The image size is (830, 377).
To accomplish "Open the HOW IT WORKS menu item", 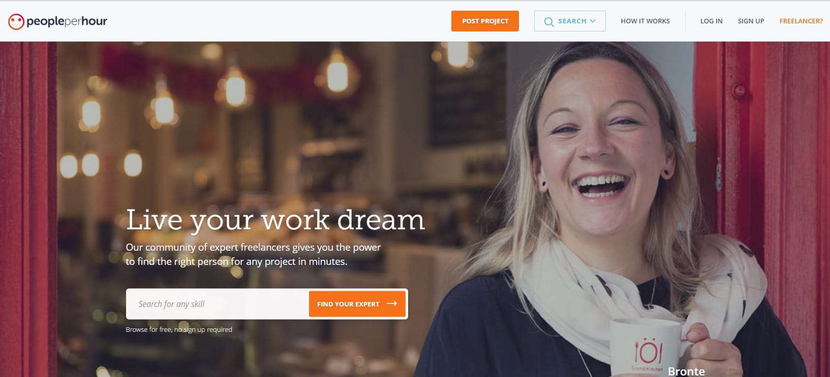I will pos(645,21).
